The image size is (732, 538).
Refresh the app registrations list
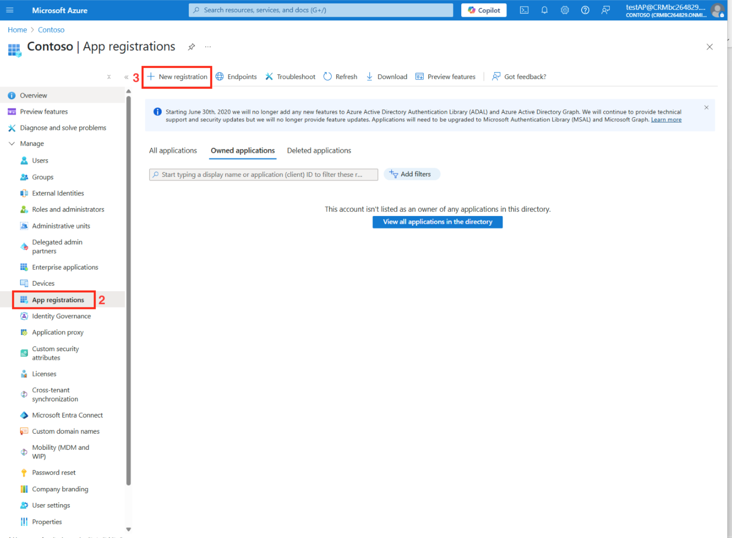(x=340, y=77)
